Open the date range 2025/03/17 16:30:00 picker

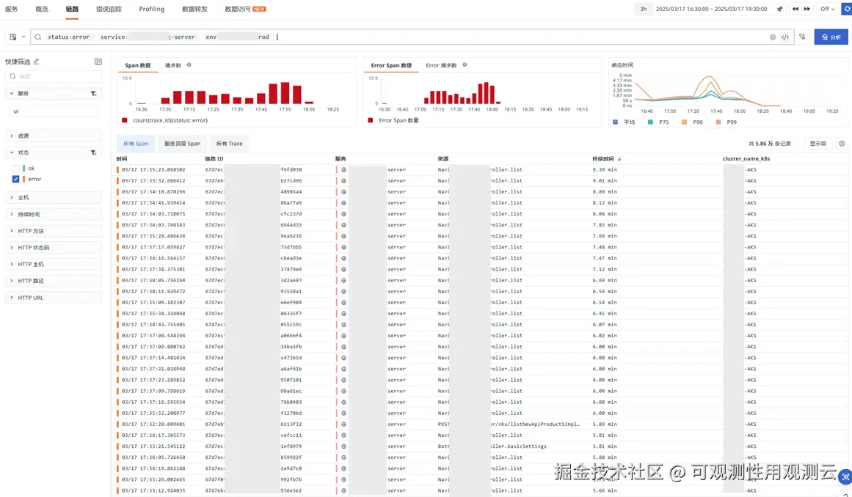(711, 9)
